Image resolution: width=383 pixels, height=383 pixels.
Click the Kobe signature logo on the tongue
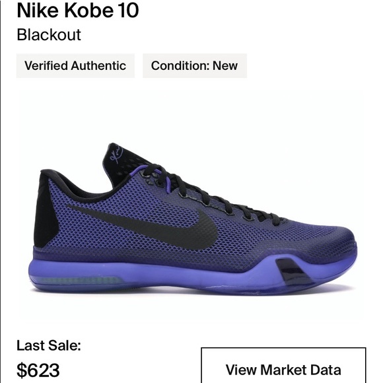[x=116, y=154]
